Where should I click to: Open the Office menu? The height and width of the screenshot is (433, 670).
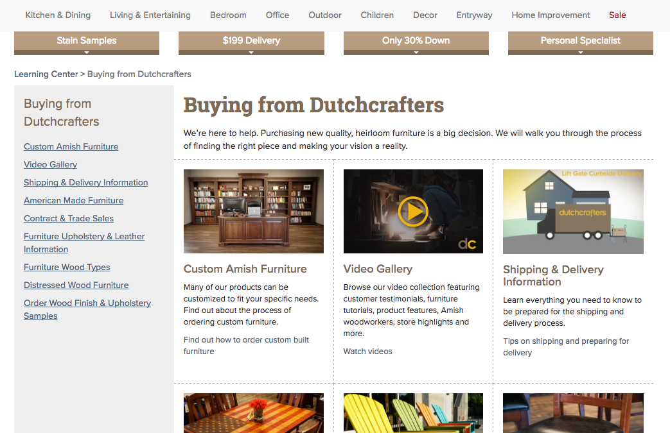tap(278, 15)
